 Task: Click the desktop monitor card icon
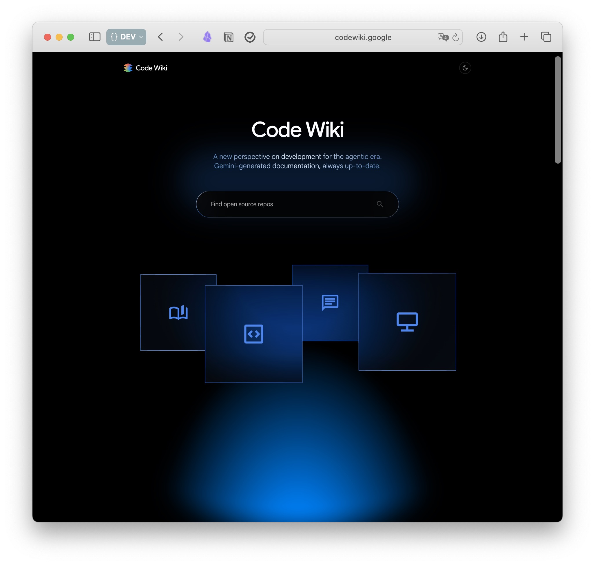tap(407, 322)
